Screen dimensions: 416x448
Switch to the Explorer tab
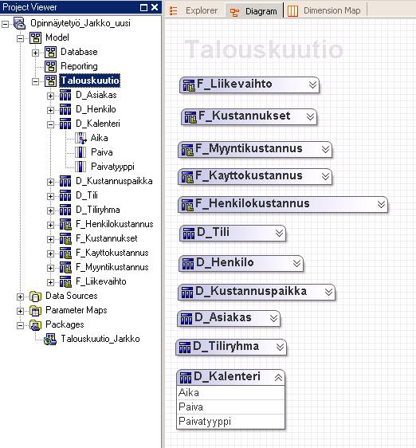click(x=194, y=11)
